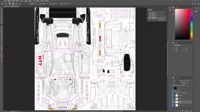Hide the LEAVE TRANSPARENT group
The width and height of the screenshot is (200, 112).
pyautogui.click(x=173, y=93)
